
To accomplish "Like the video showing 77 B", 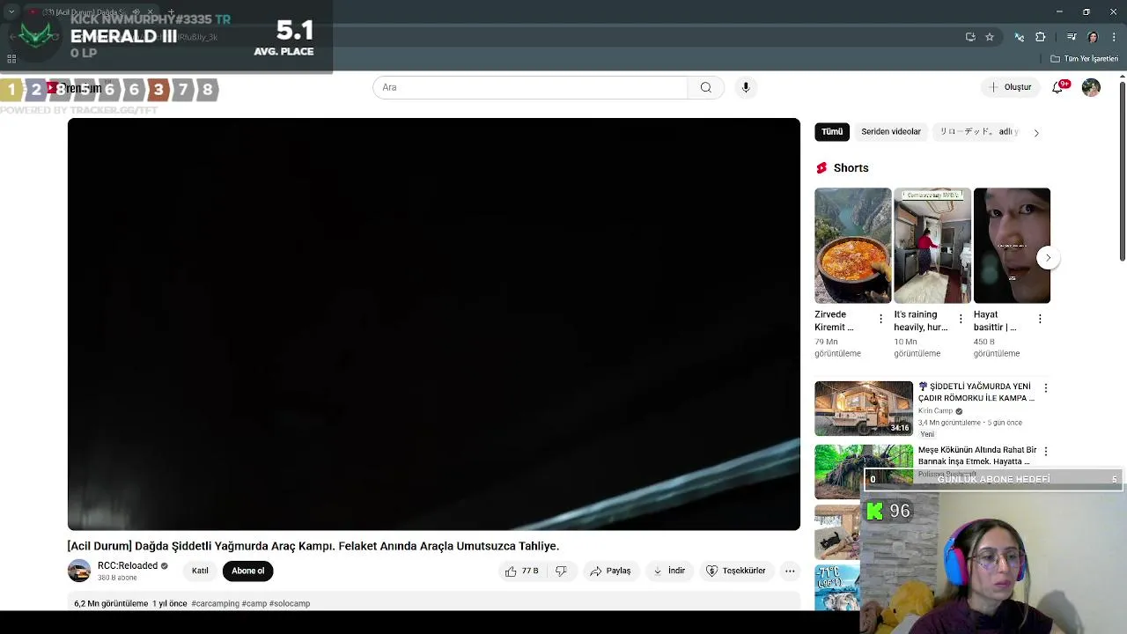I will click(x=521, y=571).
